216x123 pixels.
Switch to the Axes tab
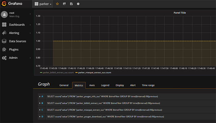(x=92, y=85)
